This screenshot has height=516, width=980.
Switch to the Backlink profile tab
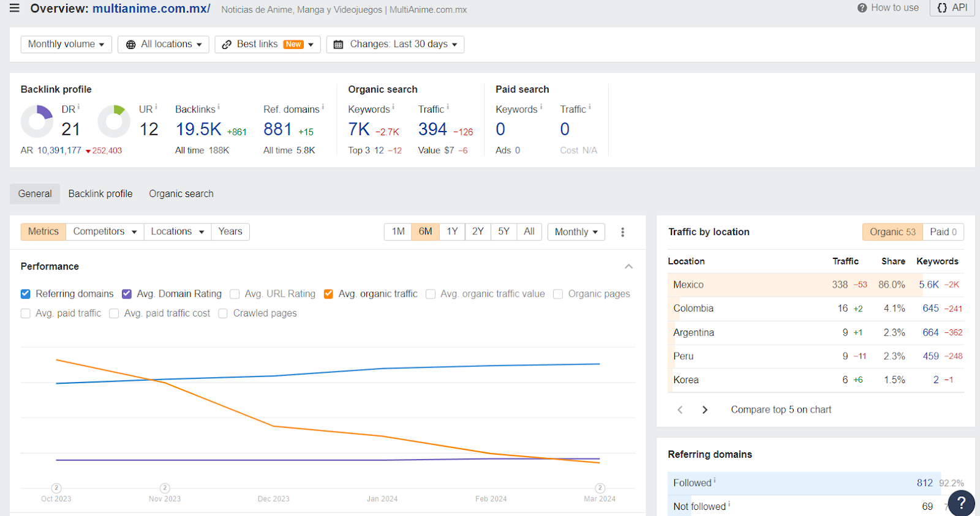100,193
